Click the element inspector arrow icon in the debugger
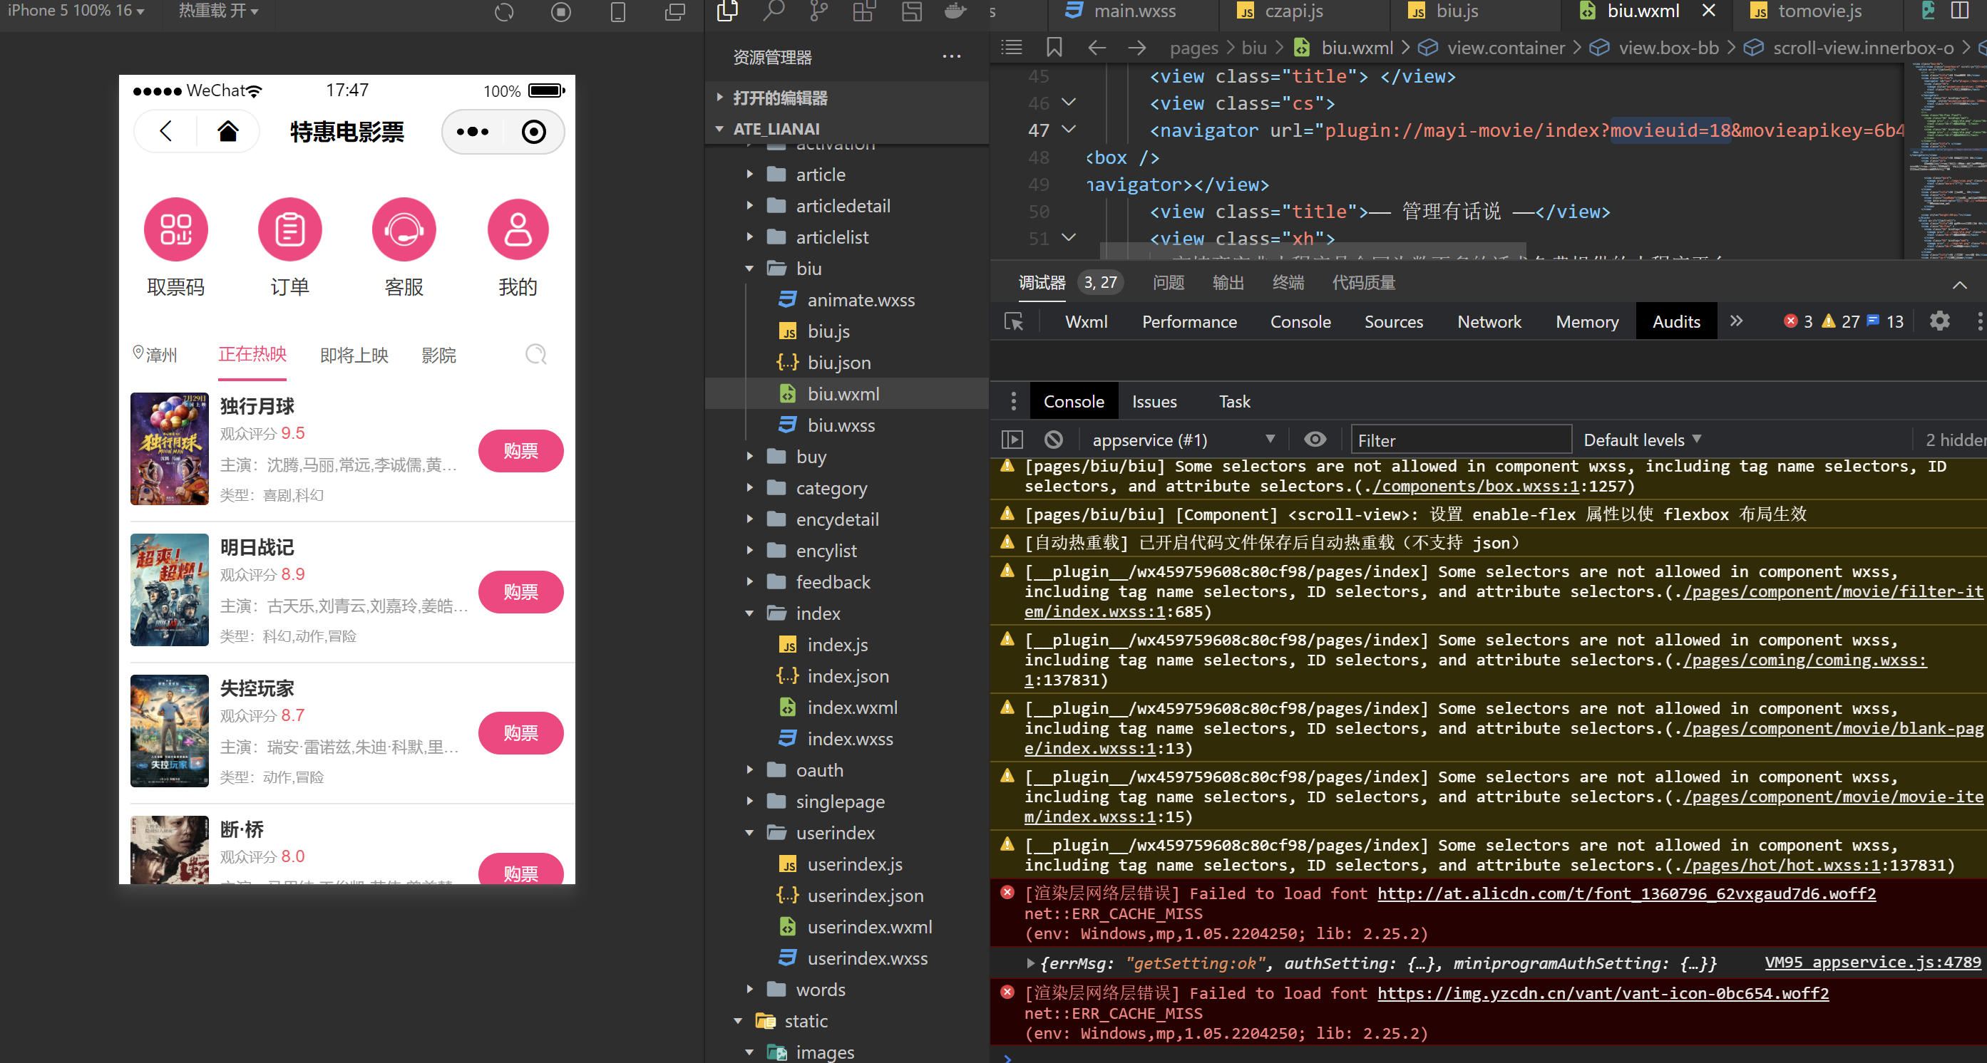Viewport: 1987px width, 1063px height. [1014, 321]
